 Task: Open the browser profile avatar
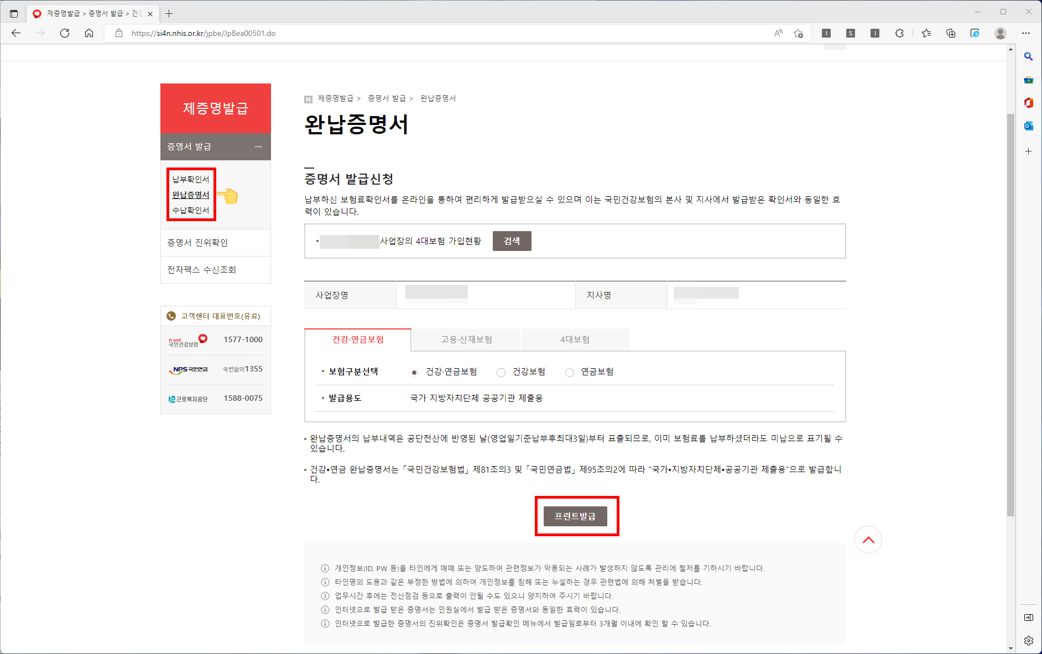click(1000, 33)
